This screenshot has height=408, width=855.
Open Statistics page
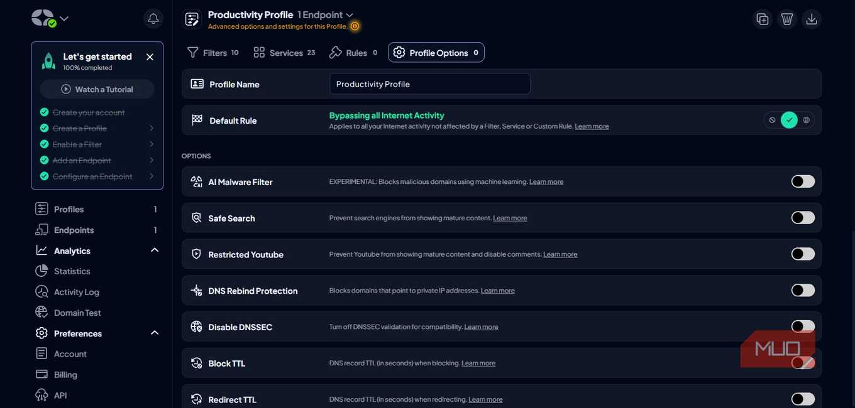[x=72, y=271]
